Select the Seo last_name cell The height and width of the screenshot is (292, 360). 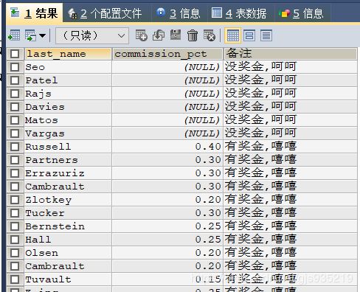pyautogui.click(x=68, y=67)
